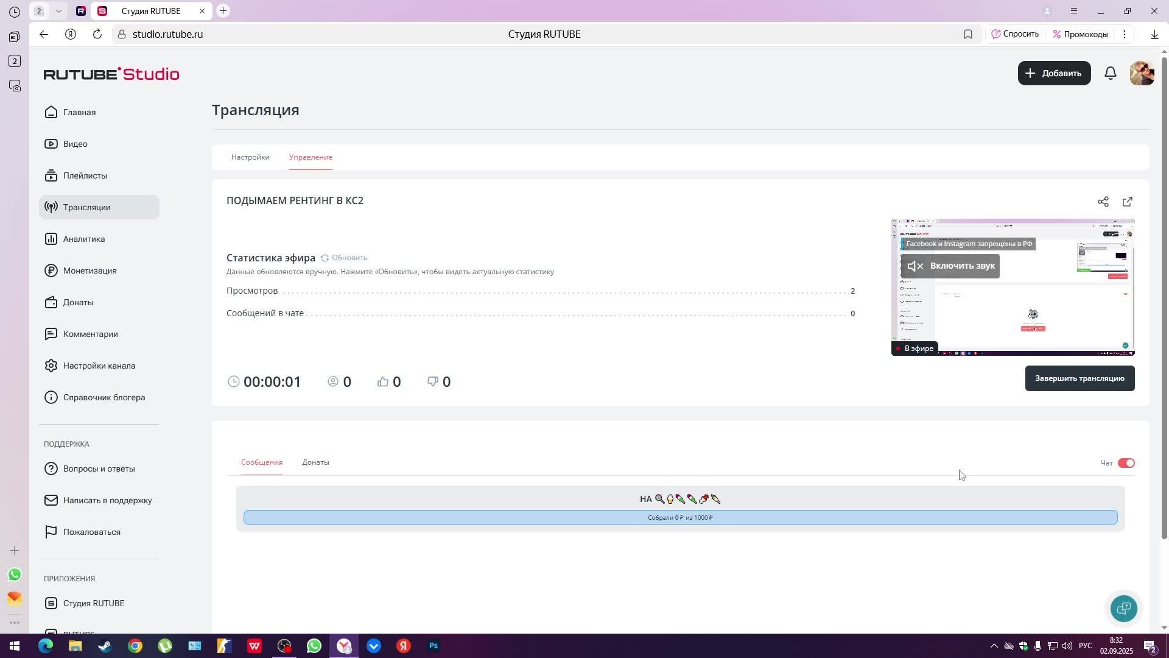Show hidden system tray icons
This screenshot has width=1169, height=658.
[x=994, y=646]
